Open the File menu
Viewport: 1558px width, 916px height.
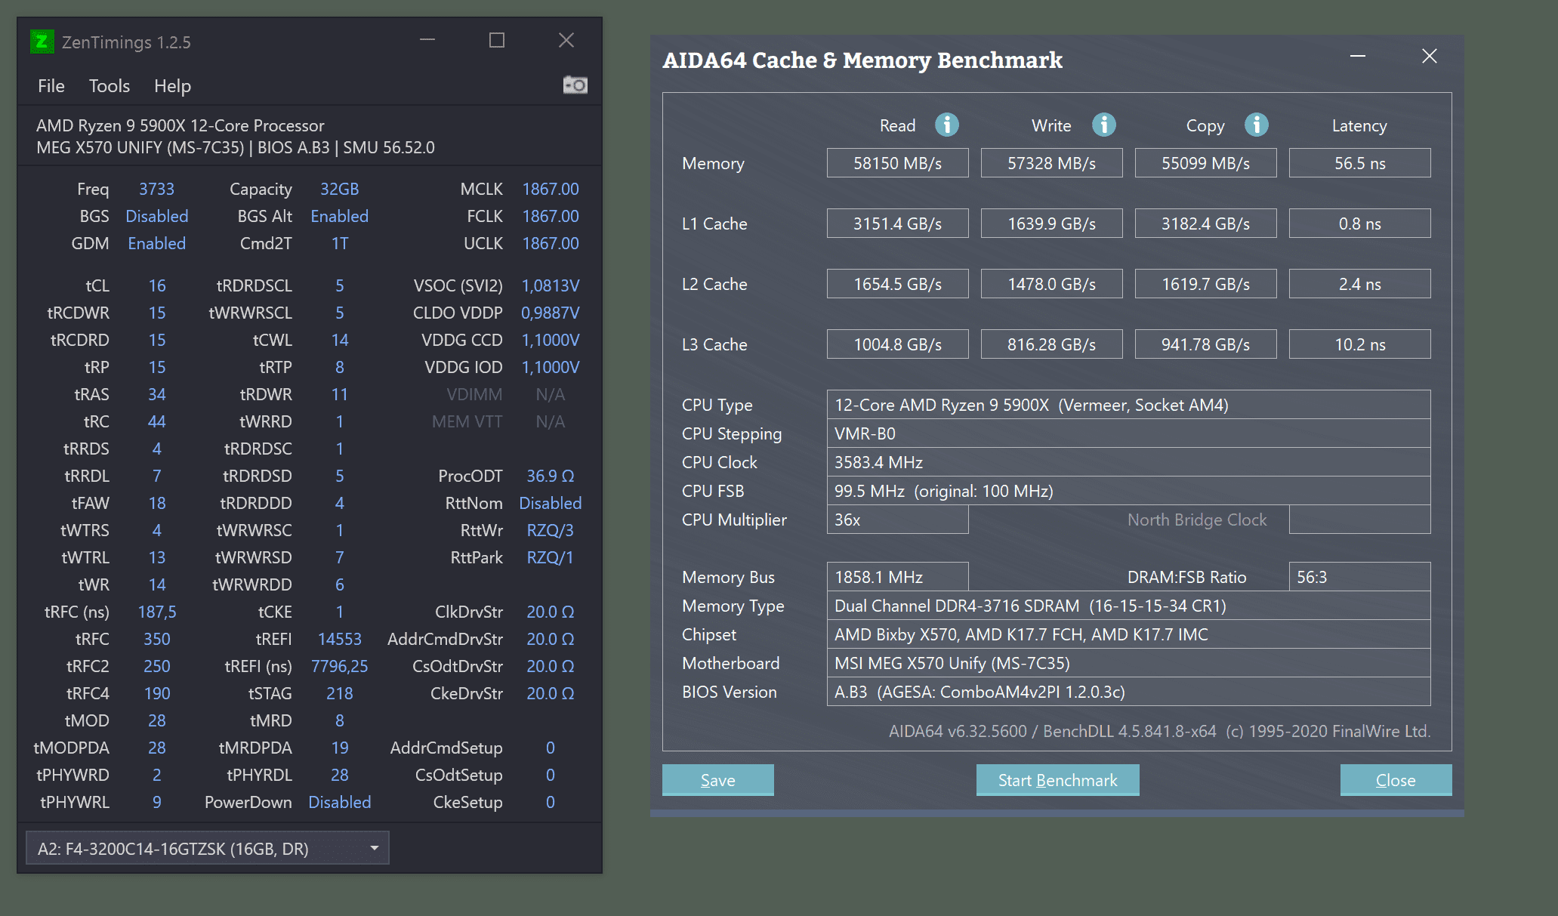pyautogui.click(x=51, y=86)
